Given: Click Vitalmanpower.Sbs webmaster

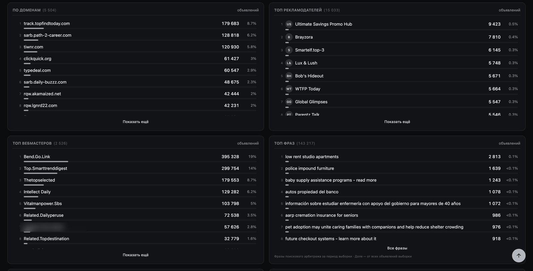Looking at the screenshot, I should 43,203.
